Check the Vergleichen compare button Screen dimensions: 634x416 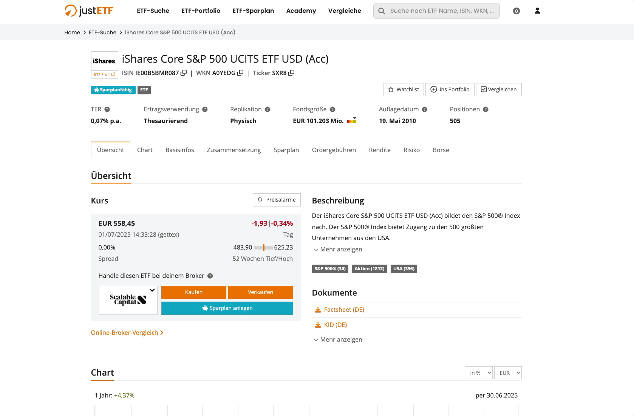point(498,89)
